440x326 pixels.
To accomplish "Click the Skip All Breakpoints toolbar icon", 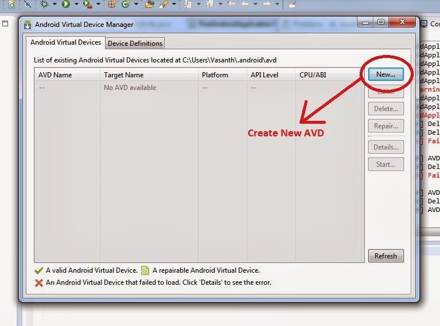I will [28, 4].
